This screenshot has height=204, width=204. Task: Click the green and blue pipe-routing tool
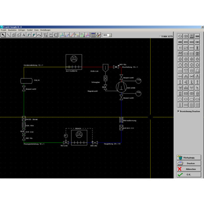[x=62, y=35]
